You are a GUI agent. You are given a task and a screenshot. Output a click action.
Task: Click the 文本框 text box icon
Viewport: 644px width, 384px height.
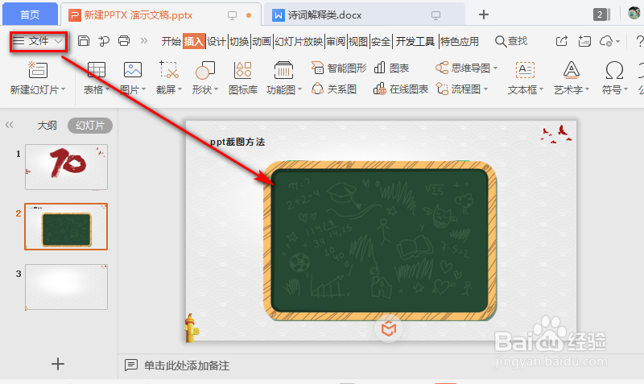[525, 70]
